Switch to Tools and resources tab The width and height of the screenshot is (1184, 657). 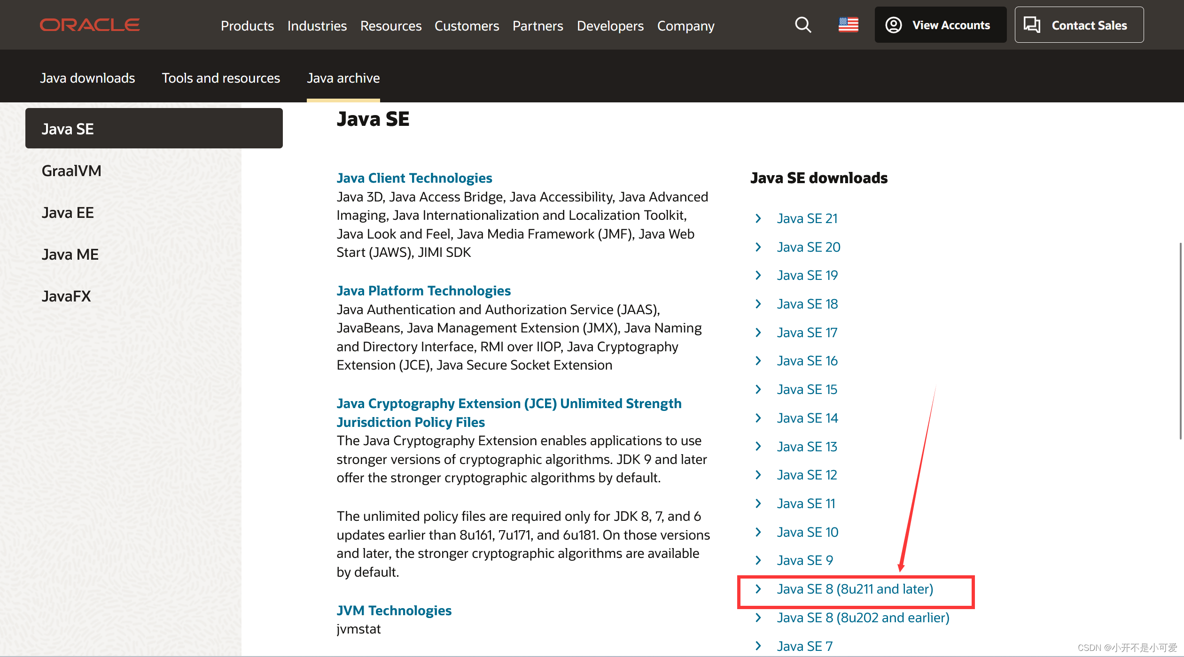221,78
